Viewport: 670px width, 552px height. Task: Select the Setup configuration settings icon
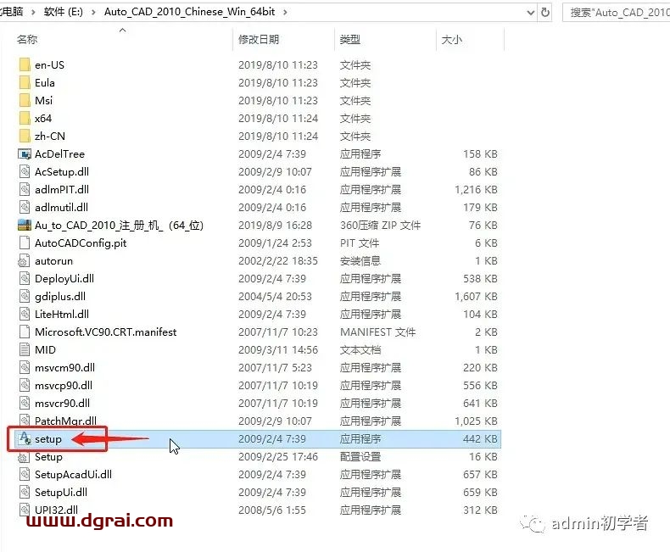[25, 457]
